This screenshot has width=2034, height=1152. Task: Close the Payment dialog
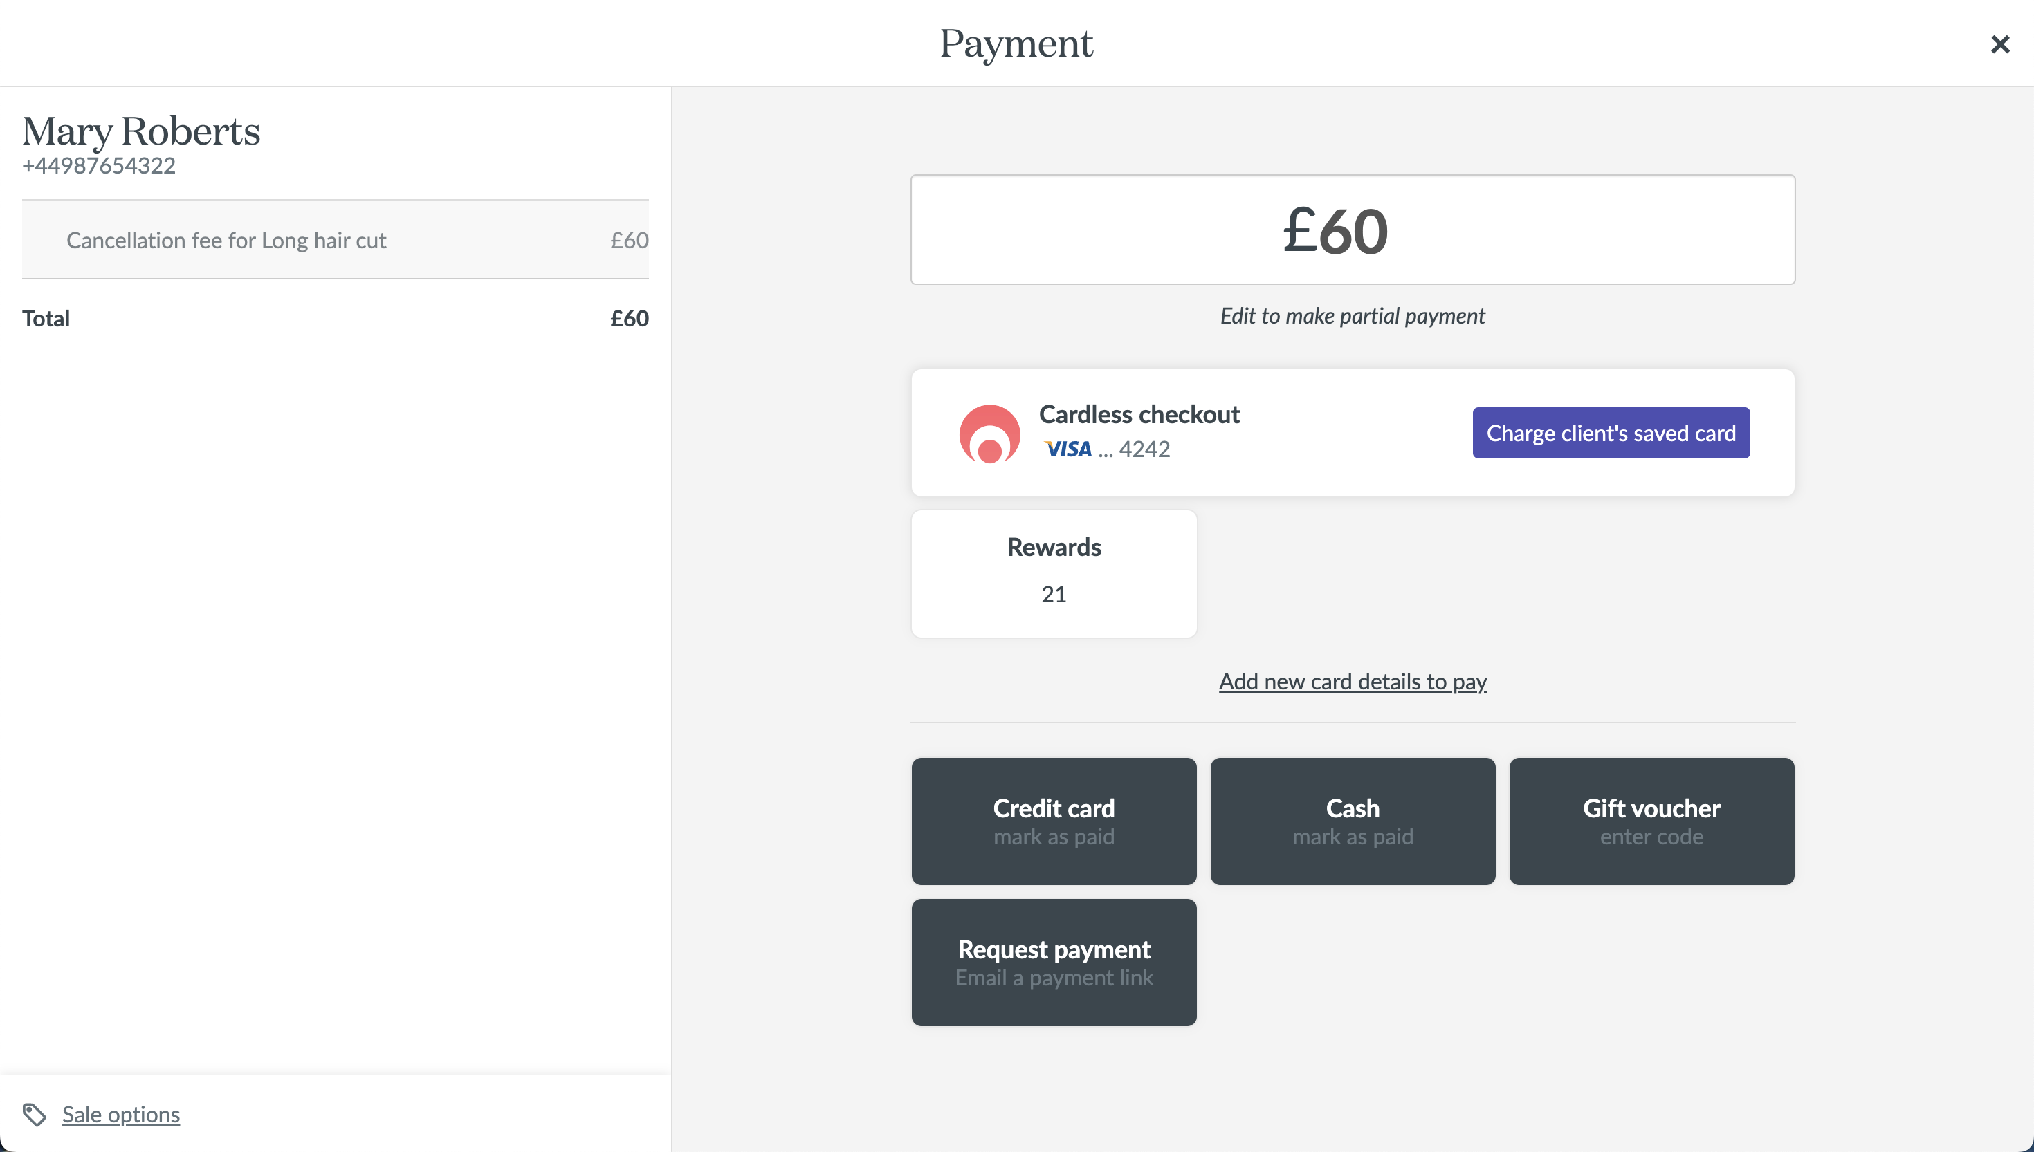[x=2000, y=44]
